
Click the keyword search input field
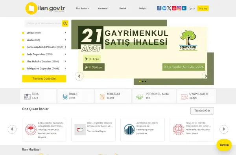[43, 24]
